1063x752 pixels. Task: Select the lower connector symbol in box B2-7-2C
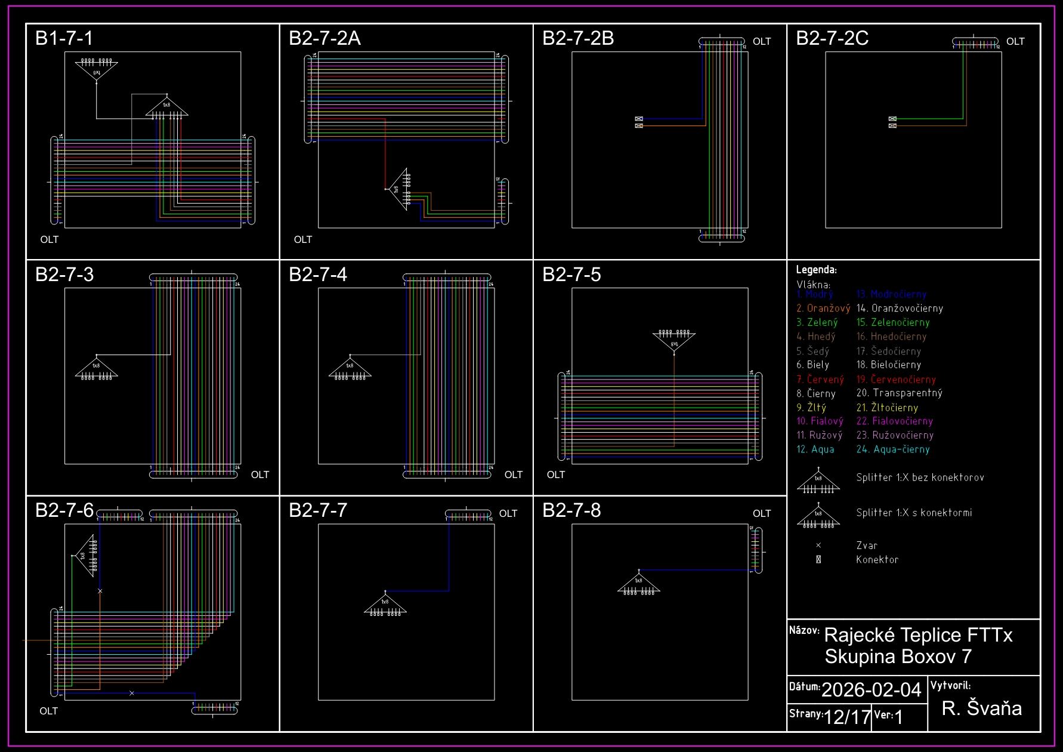coord(892,125)
